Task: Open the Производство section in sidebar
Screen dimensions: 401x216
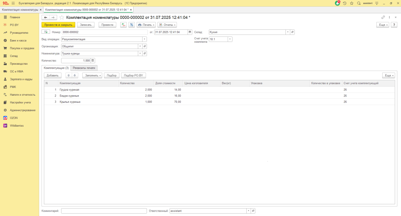Action: (x=19, y=64)
